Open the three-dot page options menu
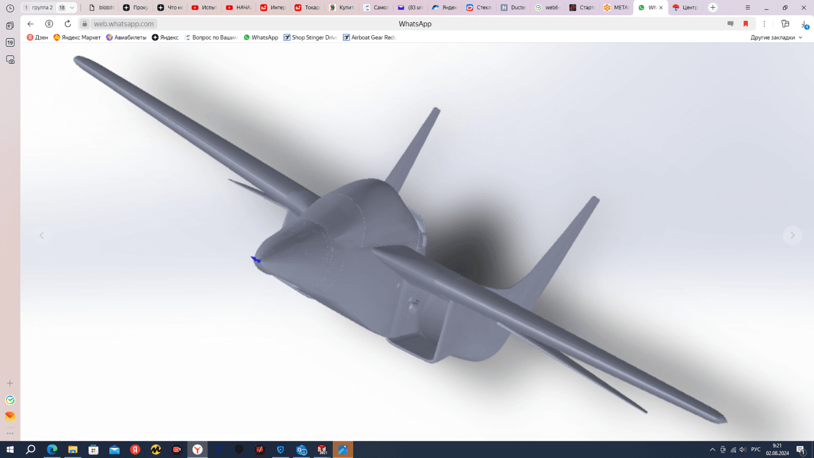 point(764,24)
